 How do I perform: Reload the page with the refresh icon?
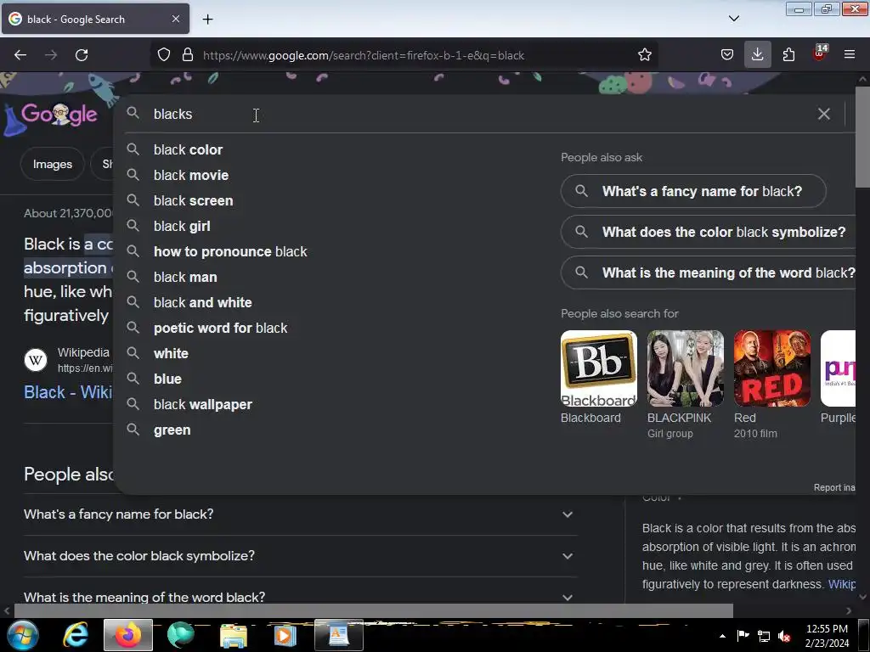click(82, 55)
